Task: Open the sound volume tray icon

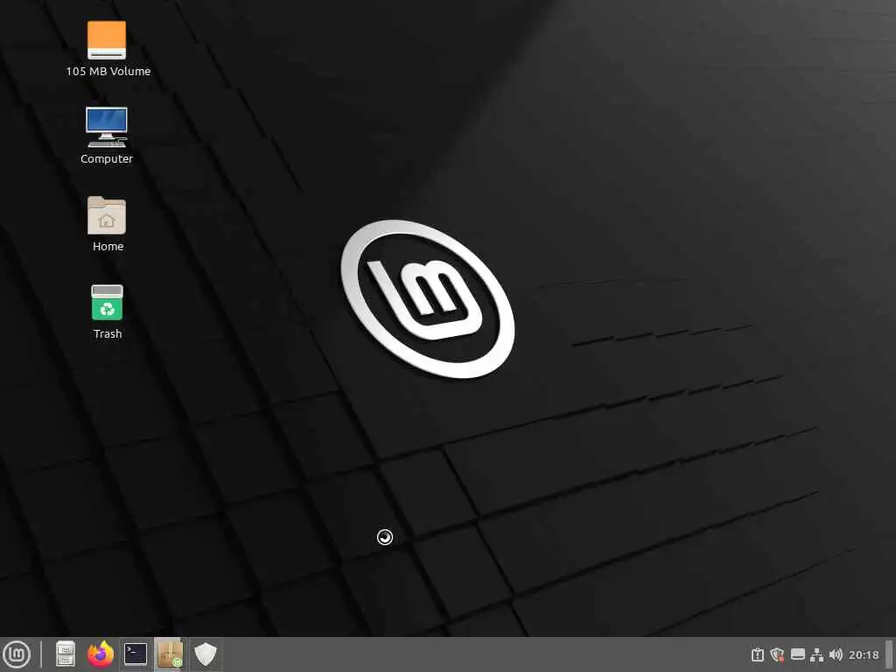Action: (836, 654)
